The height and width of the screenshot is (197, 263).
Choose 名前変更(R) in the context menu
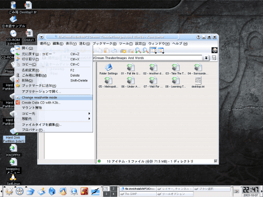[x=54, y=70]
